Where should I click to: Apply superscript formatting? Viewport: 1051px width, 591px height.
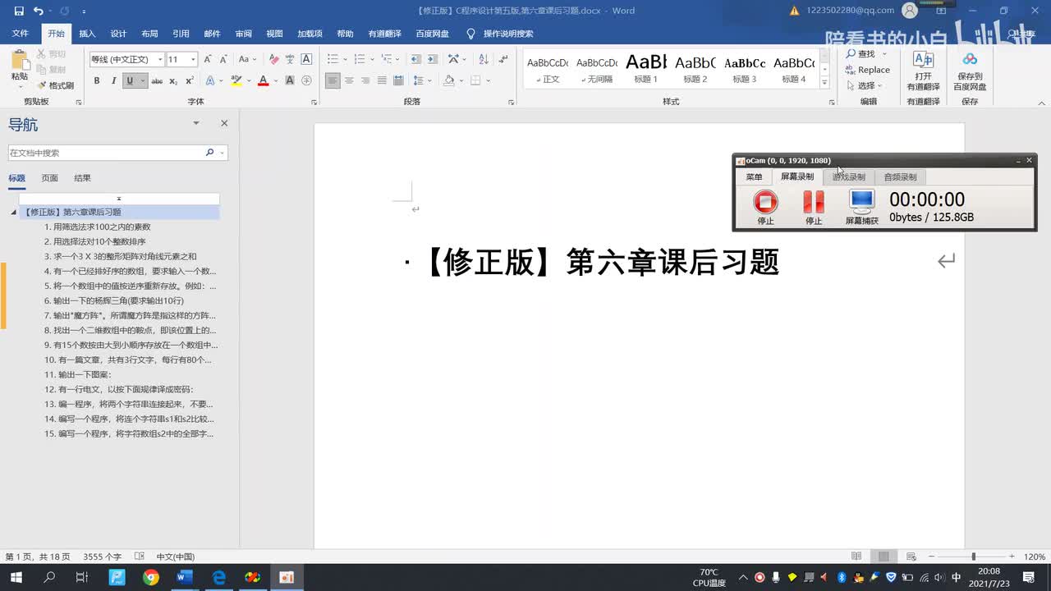pyautogui.click(x=190, y=80)
